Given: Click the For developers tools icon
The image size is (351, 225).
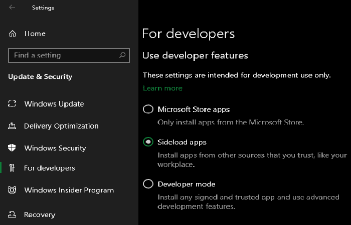Looking at the screenshot, I should tap(12, 168).
